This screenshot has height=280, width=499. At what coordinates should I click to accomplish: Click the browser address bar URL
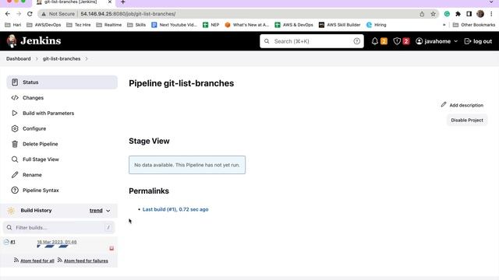coord(128,14)
